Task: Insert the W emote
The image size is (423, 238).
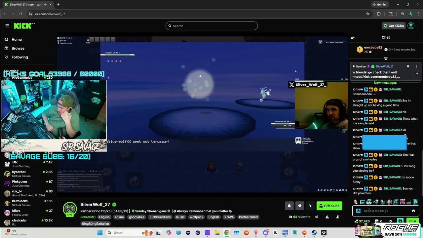Action: pos(415,202)
